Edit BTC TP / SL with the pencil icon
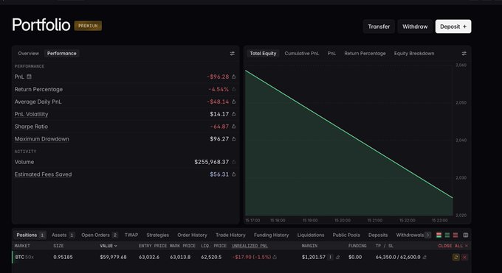 click(424, 257)
